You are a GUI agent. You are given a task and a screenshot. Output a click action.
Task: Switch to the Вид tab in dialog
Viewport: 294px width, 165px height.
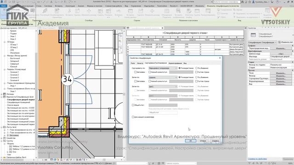(185, 63)
